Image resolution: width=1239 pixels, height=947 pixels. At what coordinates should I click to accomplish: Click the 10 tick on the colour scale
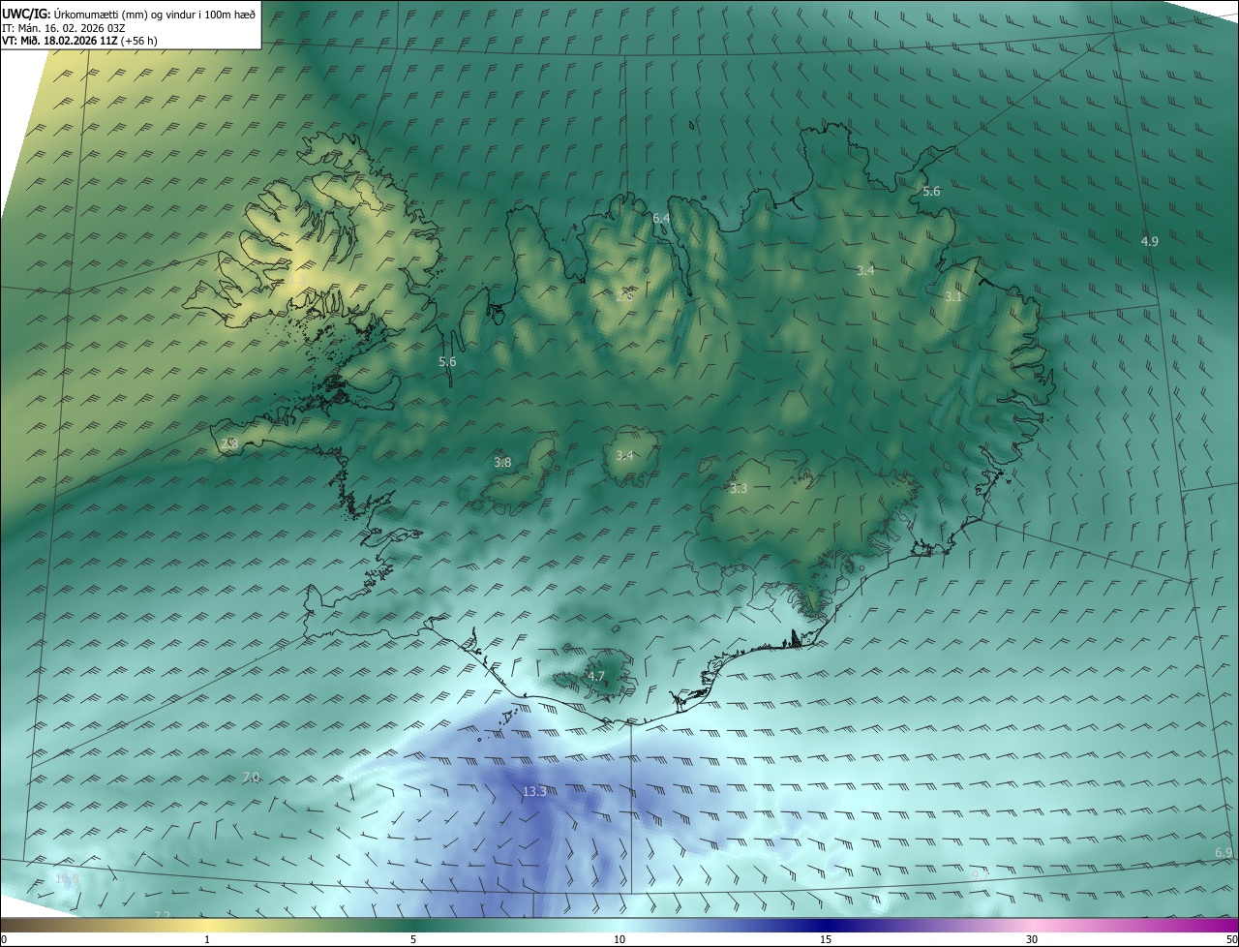click(619, 939)
